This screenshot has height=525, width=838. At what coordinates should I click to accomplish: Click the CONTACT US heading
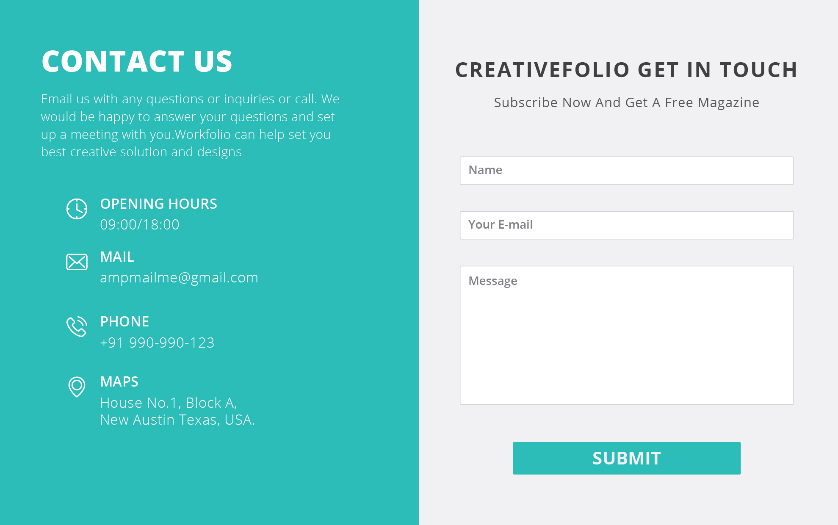click(x=137, y=61)
